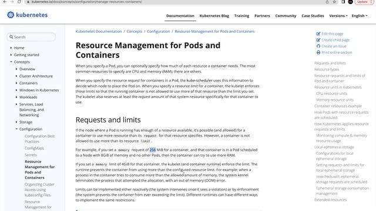Click the highlighted 256 text

pos(153,150)
